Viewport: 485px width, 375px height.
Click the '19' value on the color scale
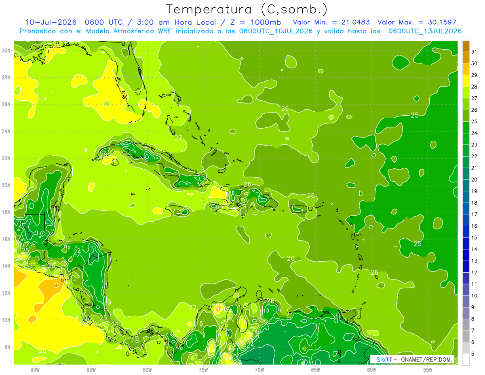pos(474,191)
